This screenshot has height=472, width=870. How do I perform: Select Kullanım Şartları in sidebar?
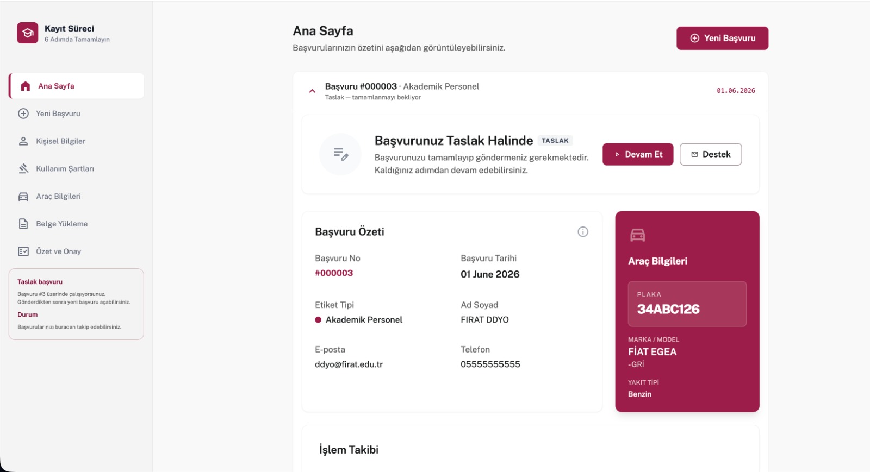click(76, 169)
